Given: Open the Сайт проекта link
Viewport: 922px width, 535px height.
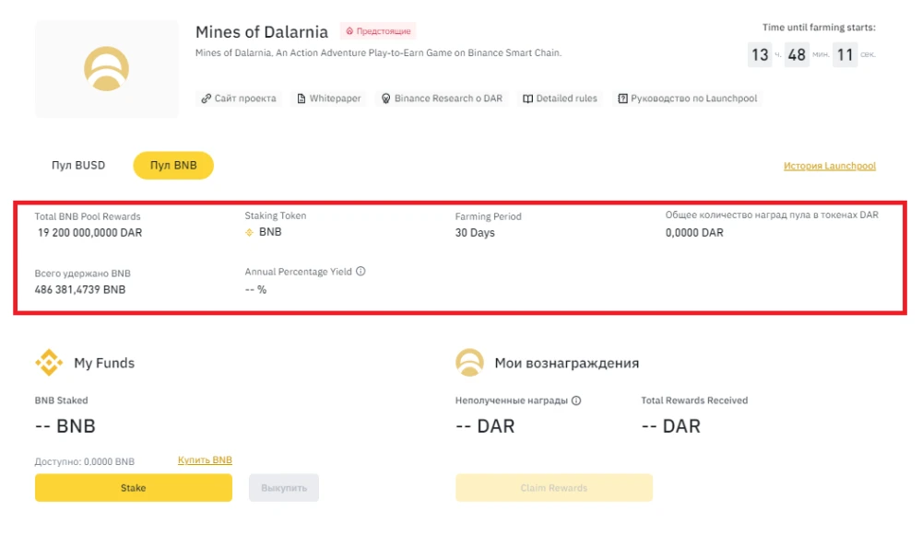Looking at the screenshot, I should click(239, 99).
